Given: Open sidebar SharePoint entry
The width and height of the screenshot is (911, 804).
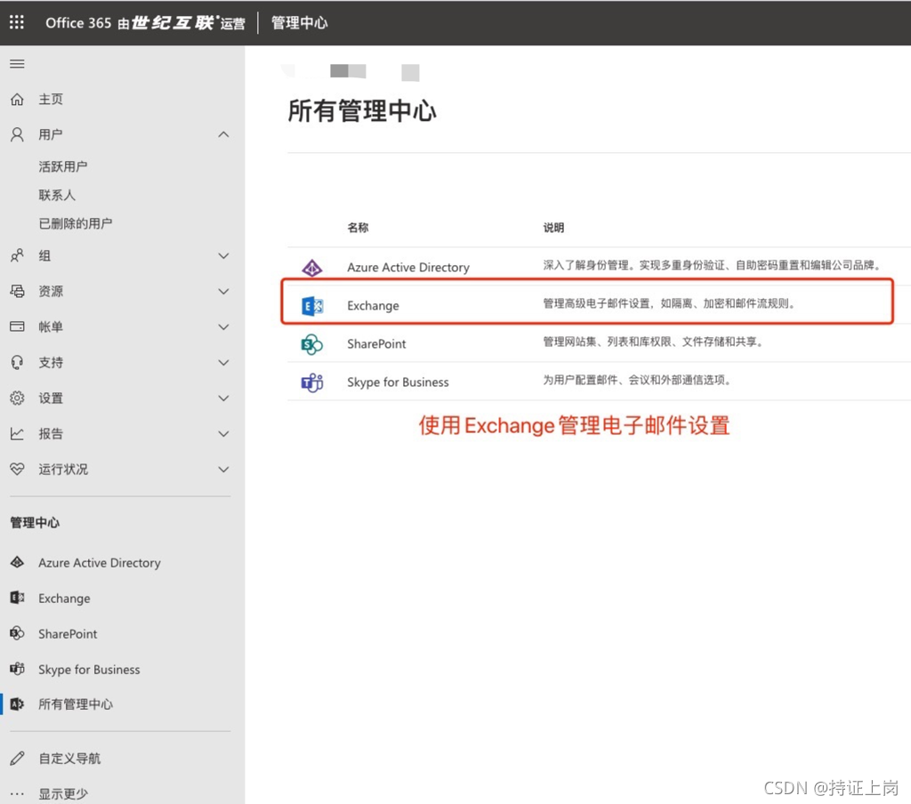Looking at the screenshot, I should point(68,634).
